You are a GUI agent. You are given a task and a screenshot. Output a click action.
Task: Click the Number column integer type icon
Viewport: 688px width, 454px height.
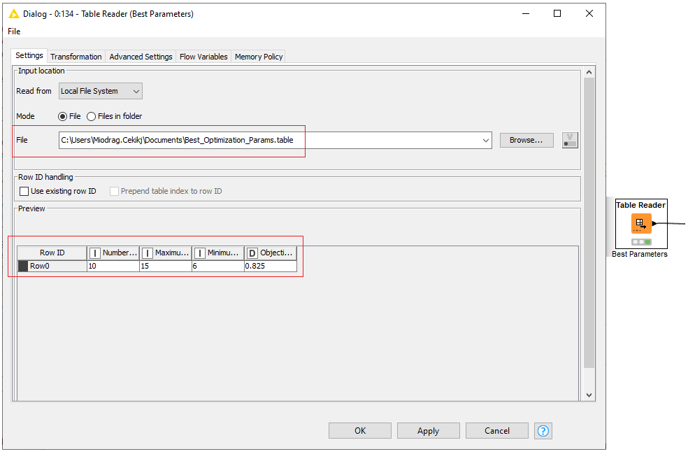[x=95, y=253]
